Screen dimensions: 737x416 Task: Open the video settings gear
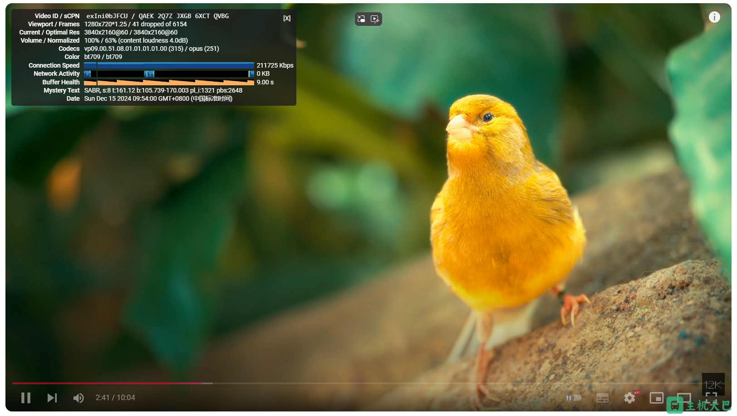[629, 398]
